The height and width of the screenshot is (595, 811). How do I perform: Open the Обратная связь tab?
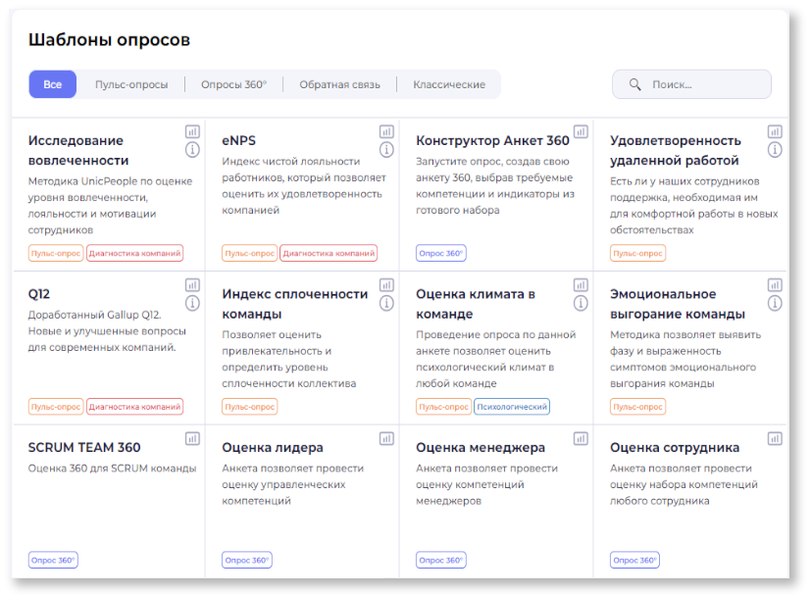[339, 85]
